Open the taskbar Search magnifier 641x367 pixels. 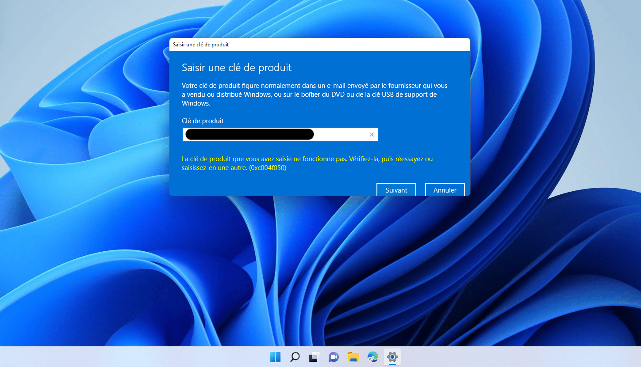click(295, 357)
